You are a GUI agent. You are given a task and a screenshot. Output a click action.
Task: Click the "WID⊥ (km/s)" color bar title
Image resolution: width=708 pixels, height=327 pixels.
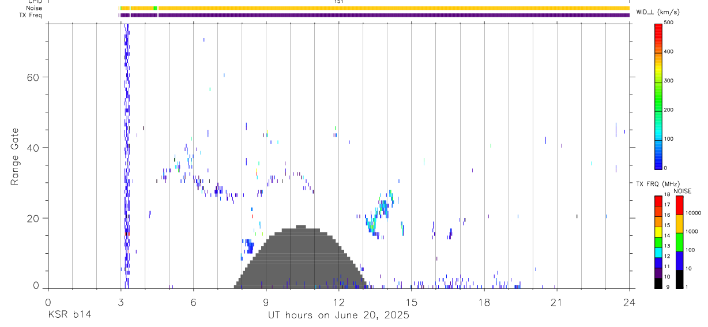658,12
